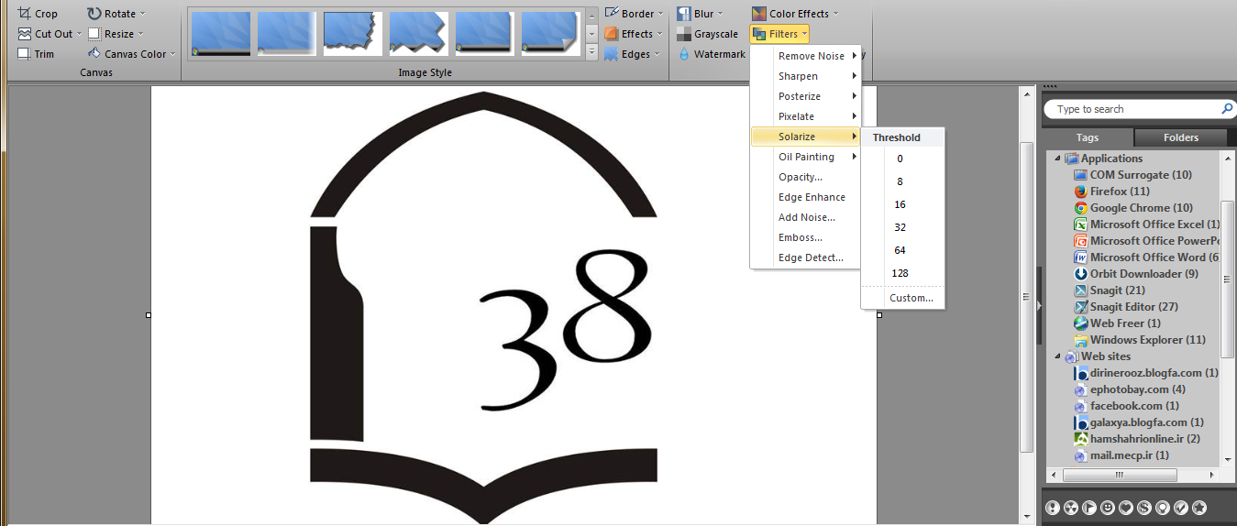Select the star flag icon
Viewport: 1237px width, 526px height.
(1198, 507)
